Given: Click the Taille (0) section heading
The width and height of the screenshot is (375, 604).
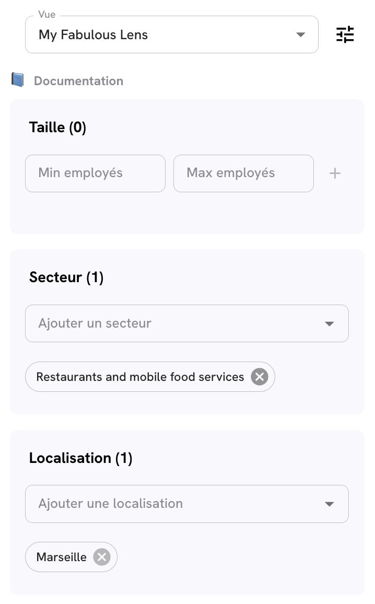Looking at the screenshot, I should coord(57,127).
